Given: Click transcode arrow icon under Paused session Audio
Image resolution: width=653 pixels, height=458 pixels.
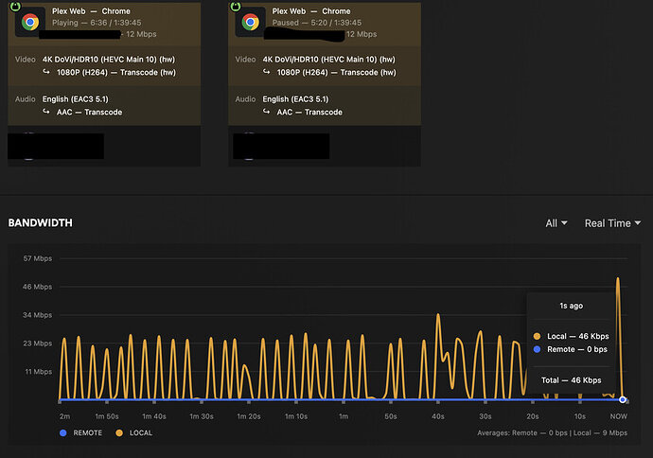Looking at the screenshot, I should click(x=267, y=112).
